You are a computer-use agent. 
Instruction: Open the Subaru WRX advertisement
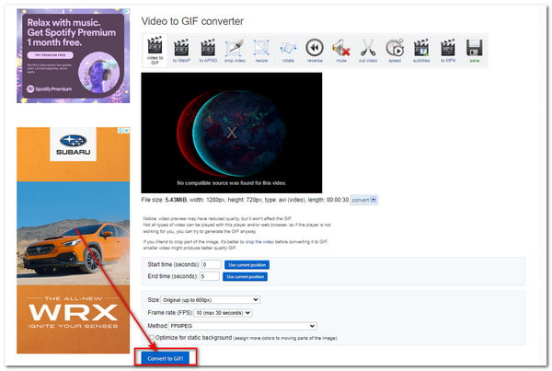coord(74,240)
